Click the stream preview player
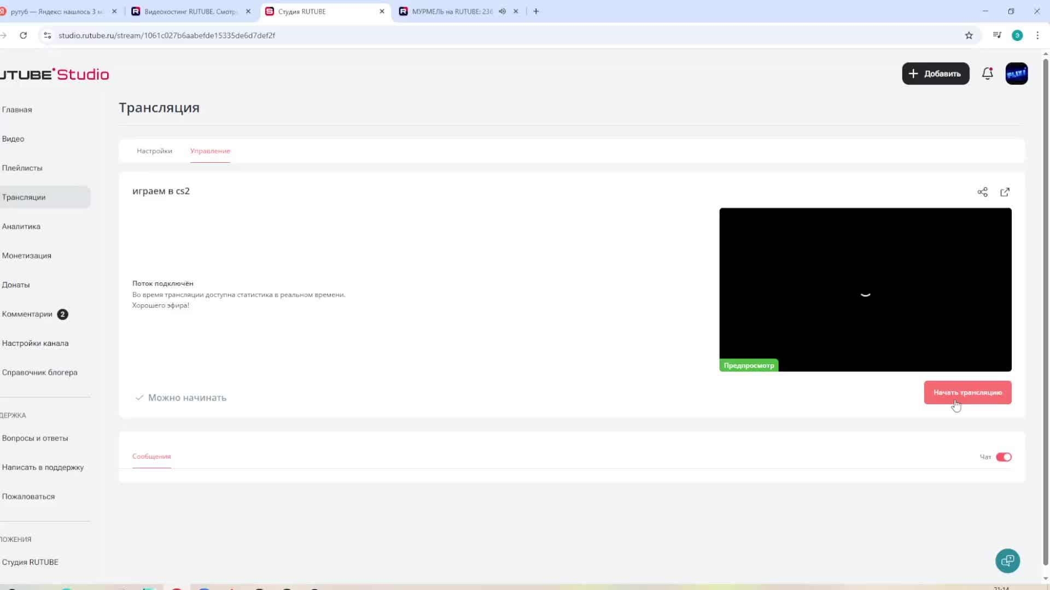Viewport: 1050px width, 590px height. tap(865, 290)
